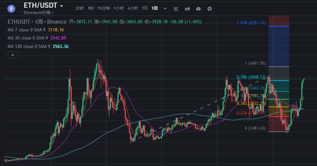Select the 1秒 timeframe
Viewport: 317px width, 166px height.
(x=91, y=8)
